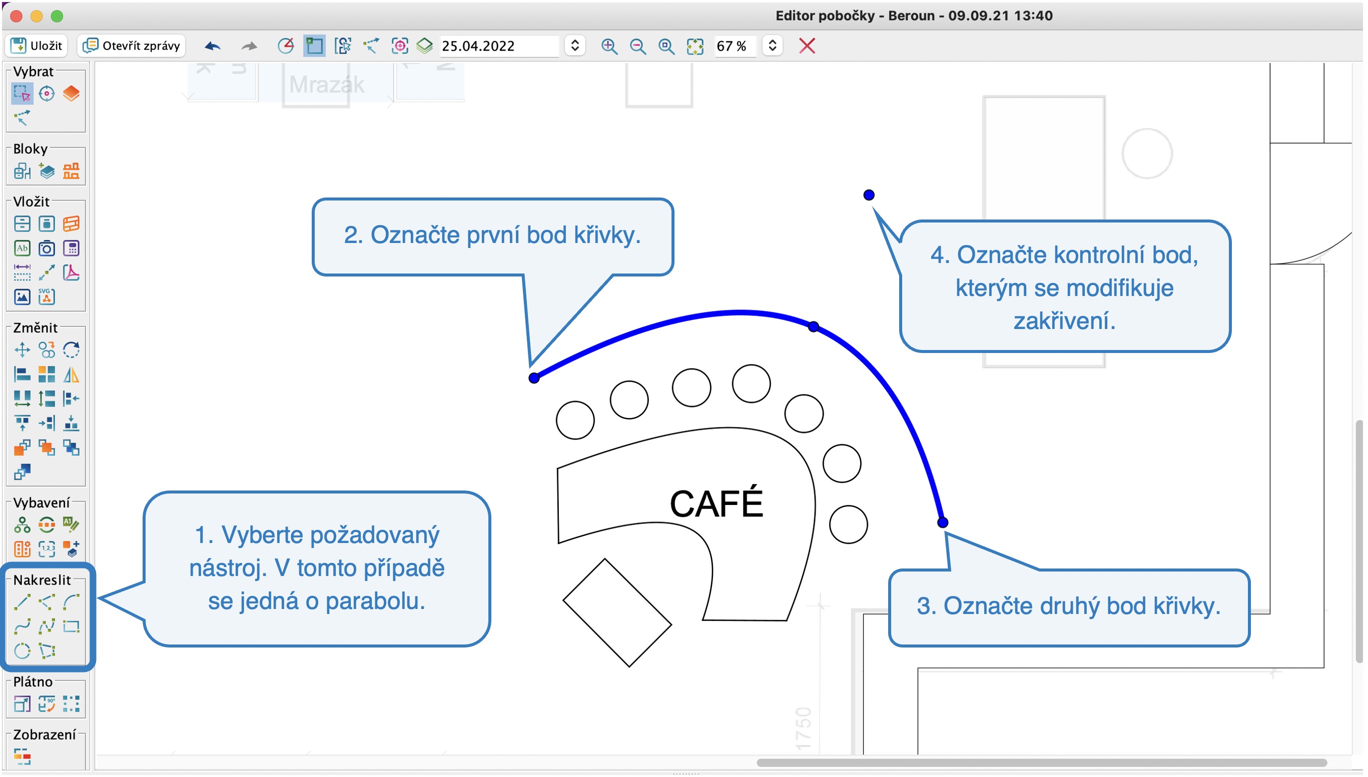
Task: Click the grid arrange icon in Změnit
Action: click(47, 375)
